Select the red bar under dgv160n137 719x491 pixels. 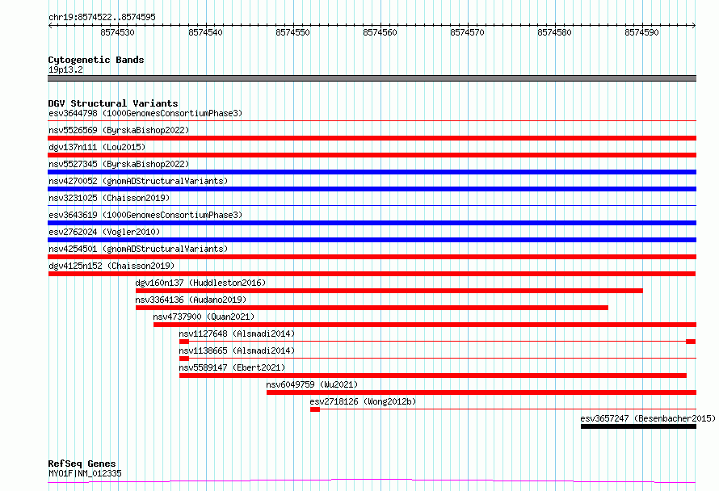coord(389,291)
